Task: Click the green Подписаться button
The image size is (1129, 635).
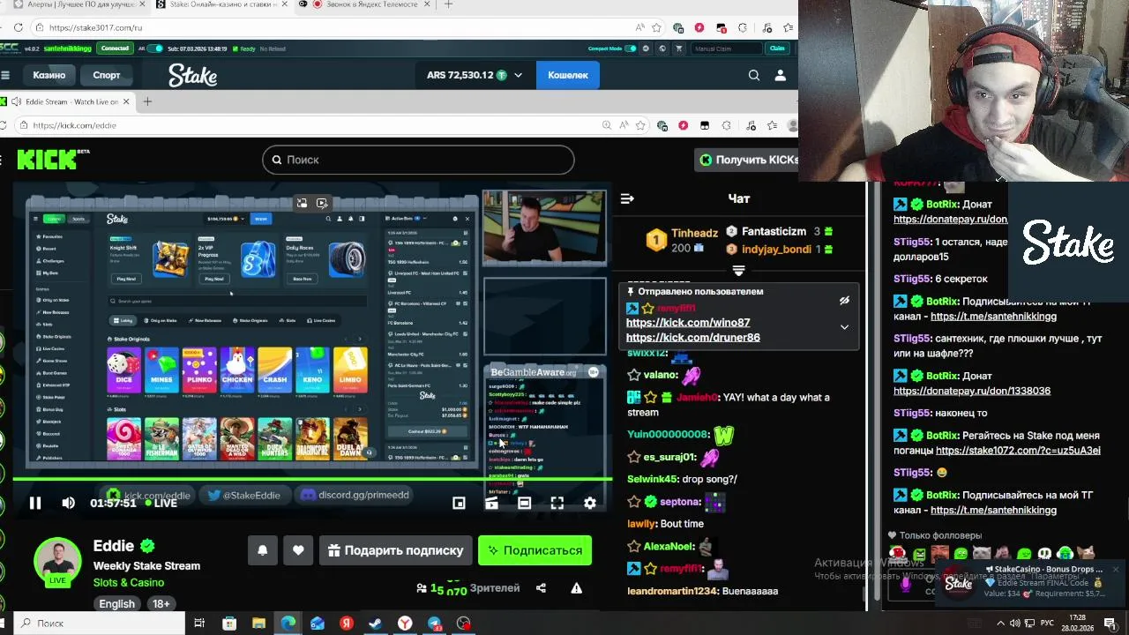Action: coord(535,550)
